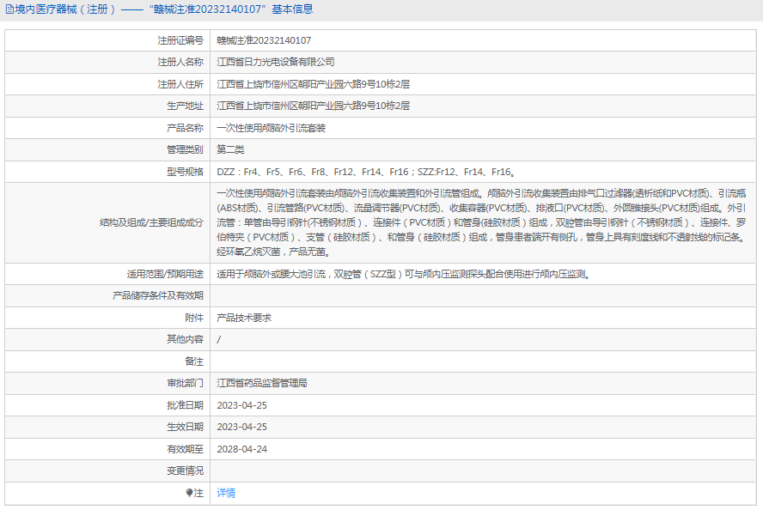The image size is (763, 510).
Task: Select the 第二类 management category value
Action: pyautogui.click(x=230, y=149)
